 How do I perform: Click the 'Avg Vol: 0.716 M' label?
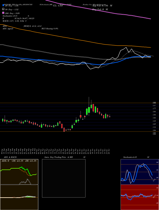click(102, 6)
